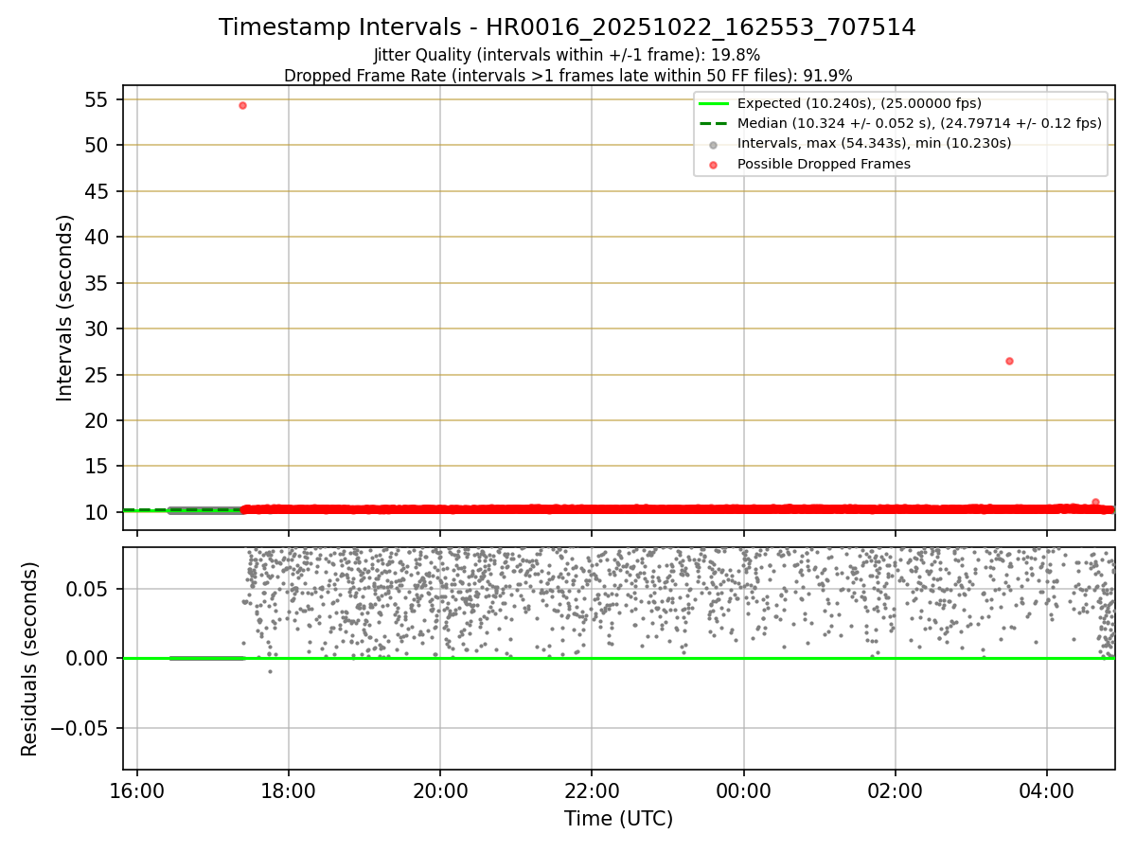Click the red outlier point near 26 seconds

[x=1009, y=361]
